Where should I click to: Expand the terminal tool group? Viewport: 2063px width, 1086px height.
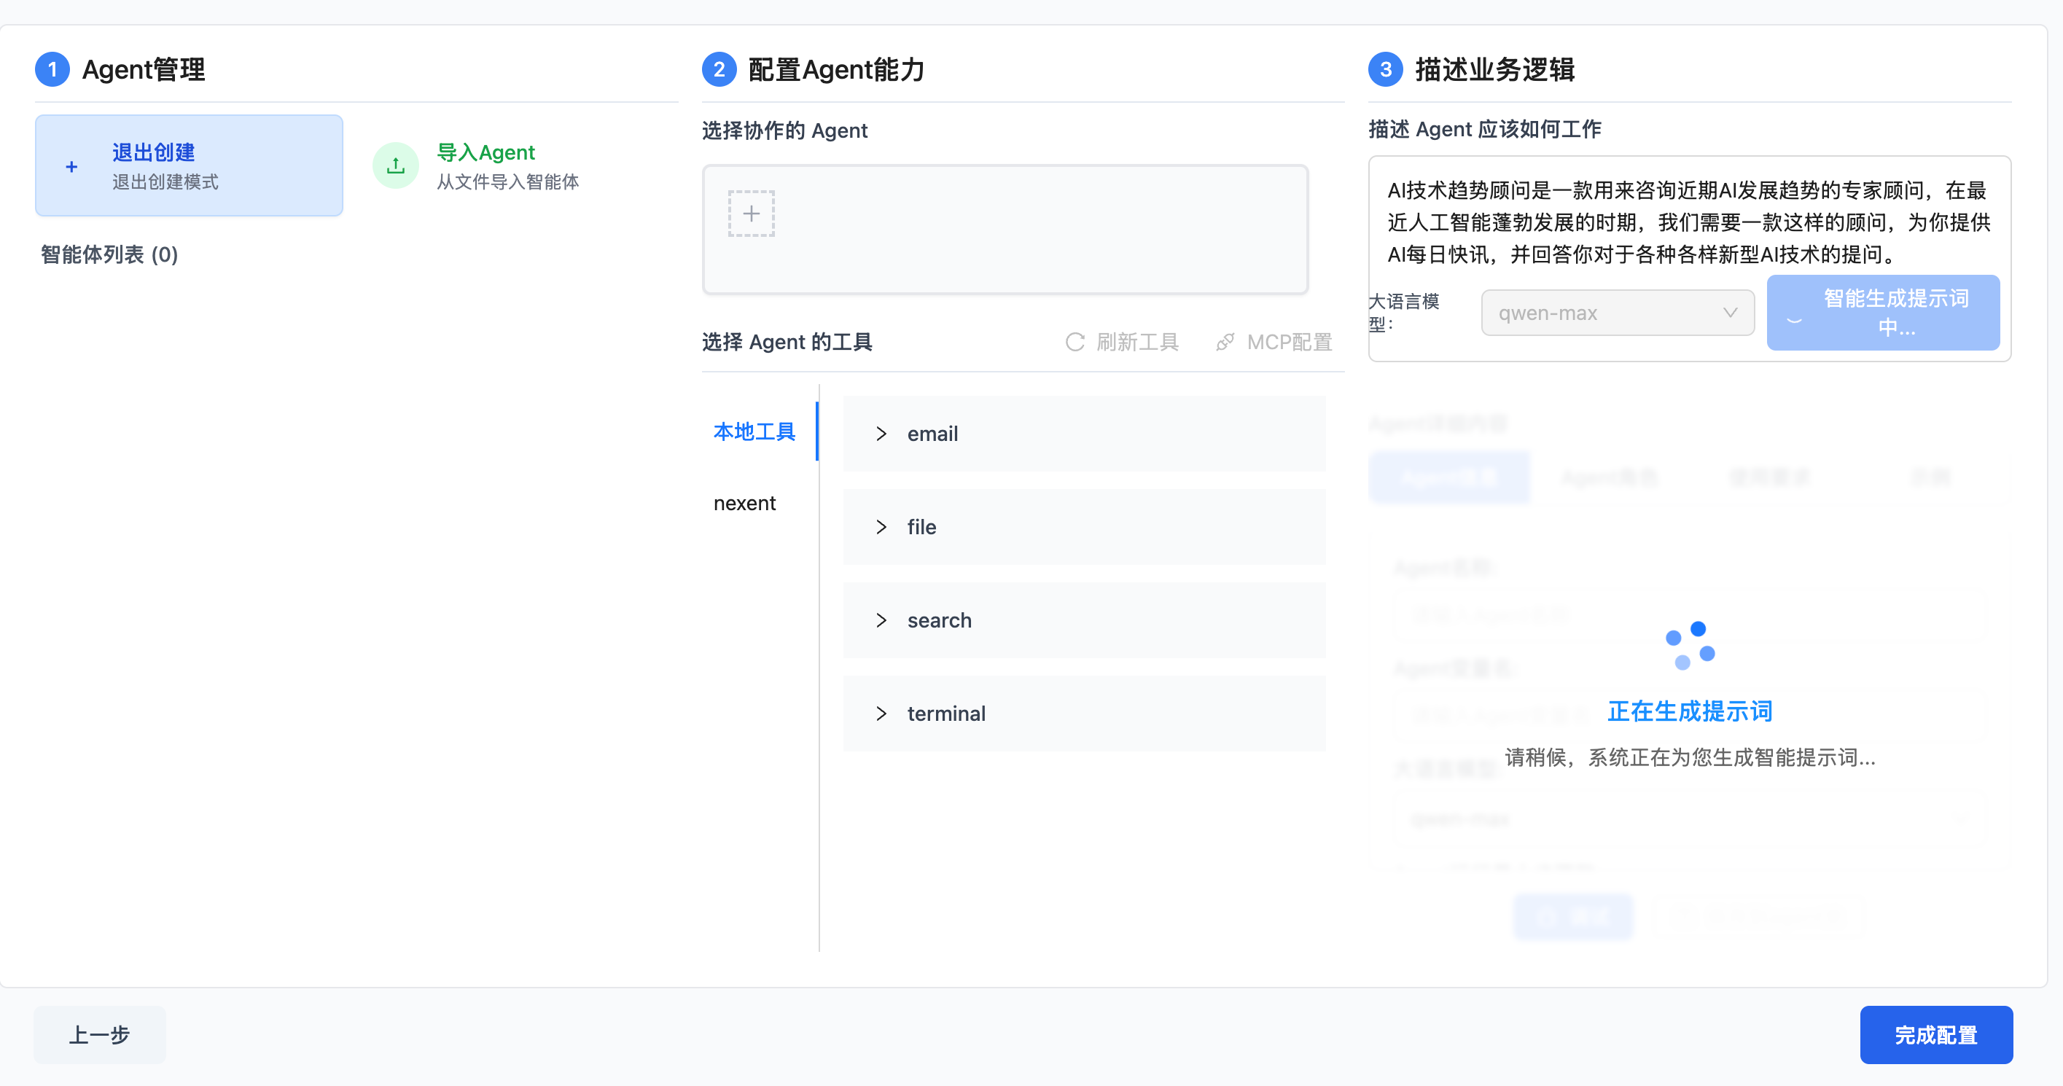[x=881, y=714]
